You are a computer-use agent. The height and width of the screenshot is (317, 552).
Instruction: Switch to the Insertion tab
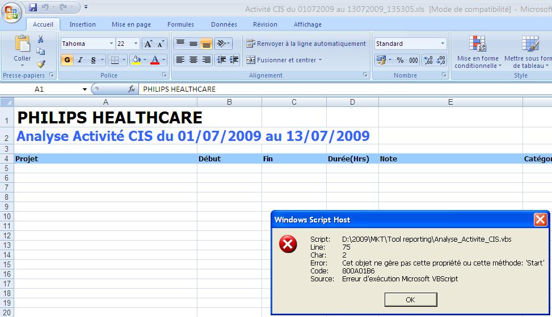point(82,24)
